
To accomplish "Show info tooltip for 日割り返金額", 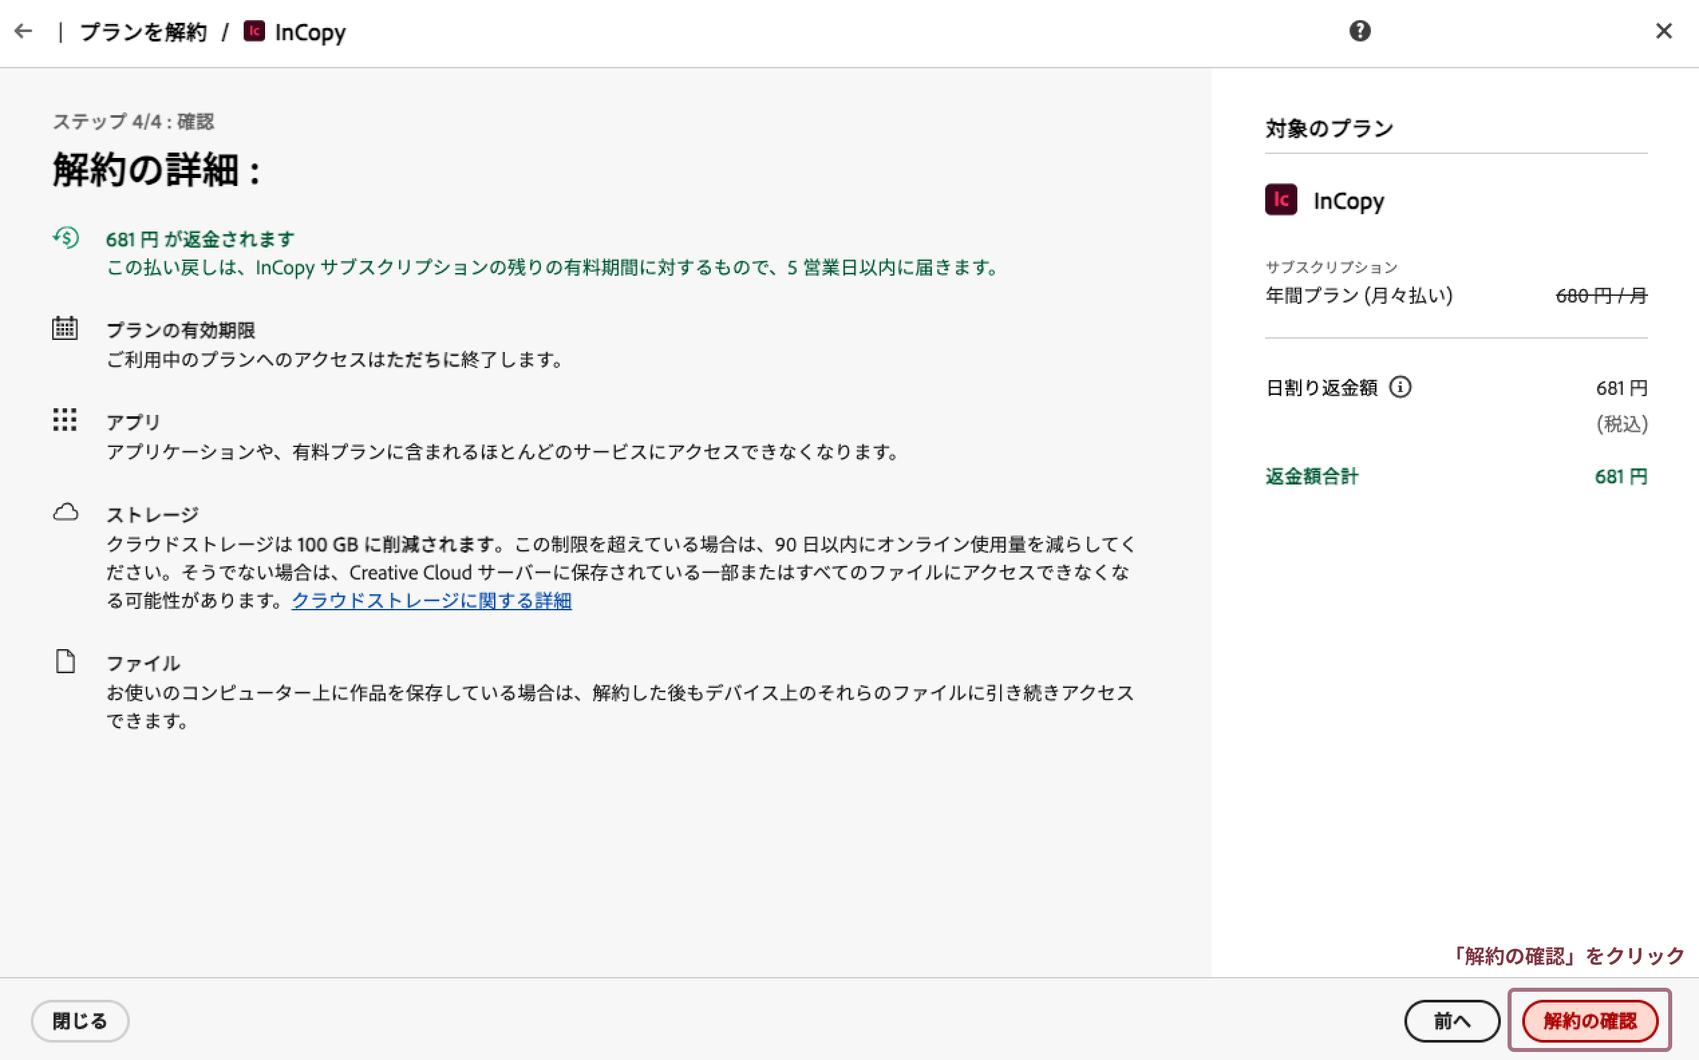I will coord(1400,387).
